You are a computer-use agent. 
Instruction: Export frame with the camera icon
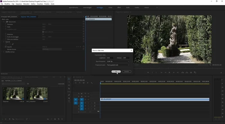pos(191,73)
